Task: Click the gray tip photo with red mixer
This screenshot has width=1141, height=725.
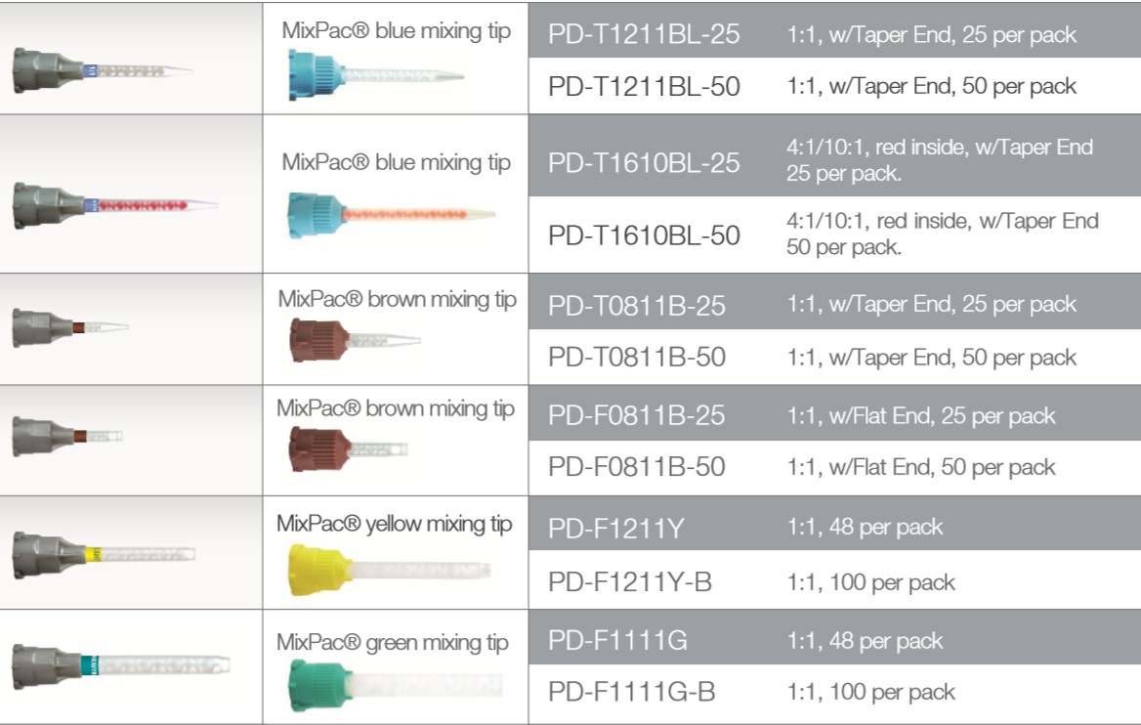Action: (115, 206)
